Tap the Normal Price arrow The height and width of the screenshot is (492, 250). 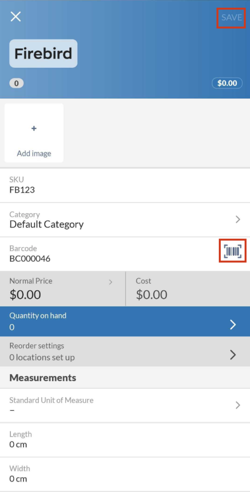pyautogui.click(x=110, y=282)
